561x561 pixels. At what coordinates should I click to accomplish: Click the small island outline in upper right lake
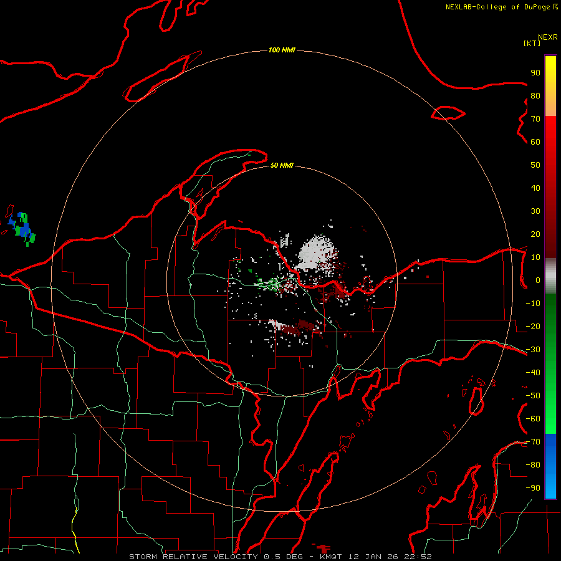pyautogui.click(x=448, y=113)
